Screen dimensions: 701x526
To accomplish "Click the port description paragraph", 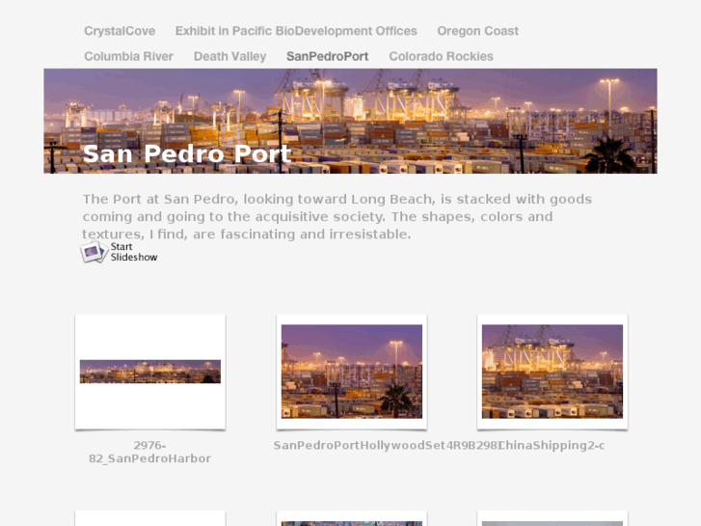I will 337,216.
